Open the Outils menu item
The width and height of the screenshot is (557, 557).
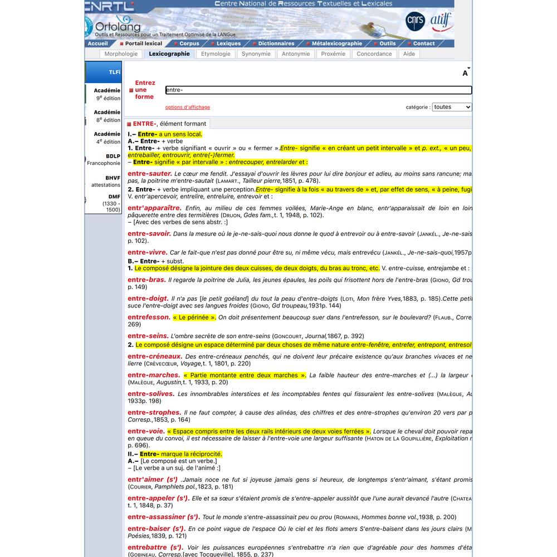pos(387,43)
